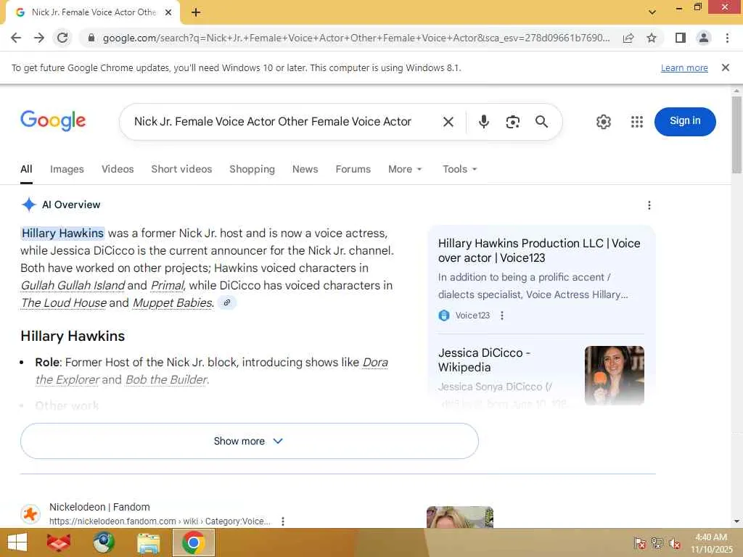Viewport: 743px width, 557px height.
Task: Search by image with camera icon
Action: pos(513,122)
